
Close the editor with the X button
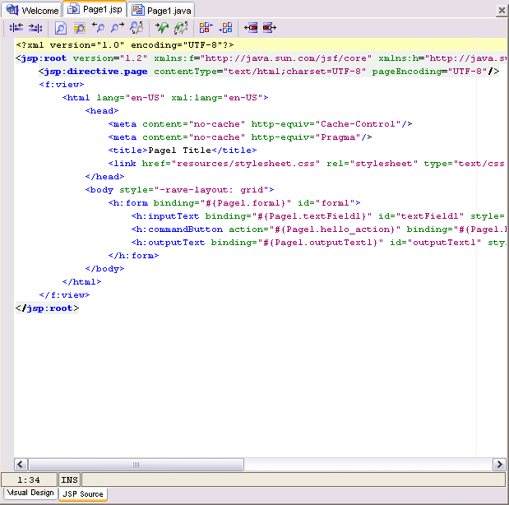click(502, 11)
